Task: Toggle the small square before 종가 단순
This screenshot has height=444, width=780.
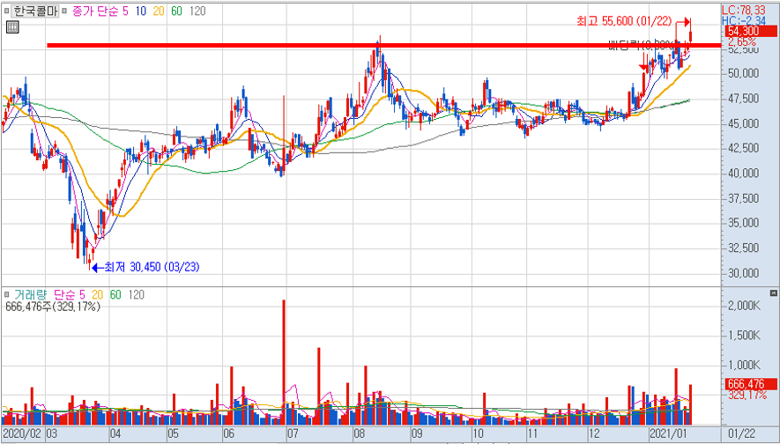Action: [64, 11]
